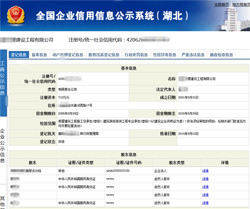Click the 股东类型 column header
This screenshot has height=209, width=250.
[x=177, y=163]
